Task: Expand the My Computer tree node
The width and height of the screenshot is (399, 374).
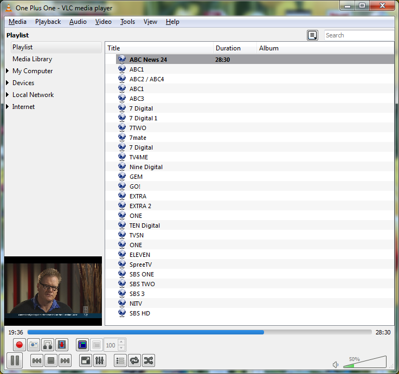Action: click(x=8, y=70)
